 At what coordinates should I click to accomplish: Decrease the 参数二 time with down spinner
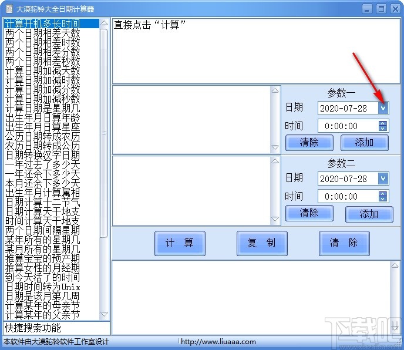tap(383, 199)
